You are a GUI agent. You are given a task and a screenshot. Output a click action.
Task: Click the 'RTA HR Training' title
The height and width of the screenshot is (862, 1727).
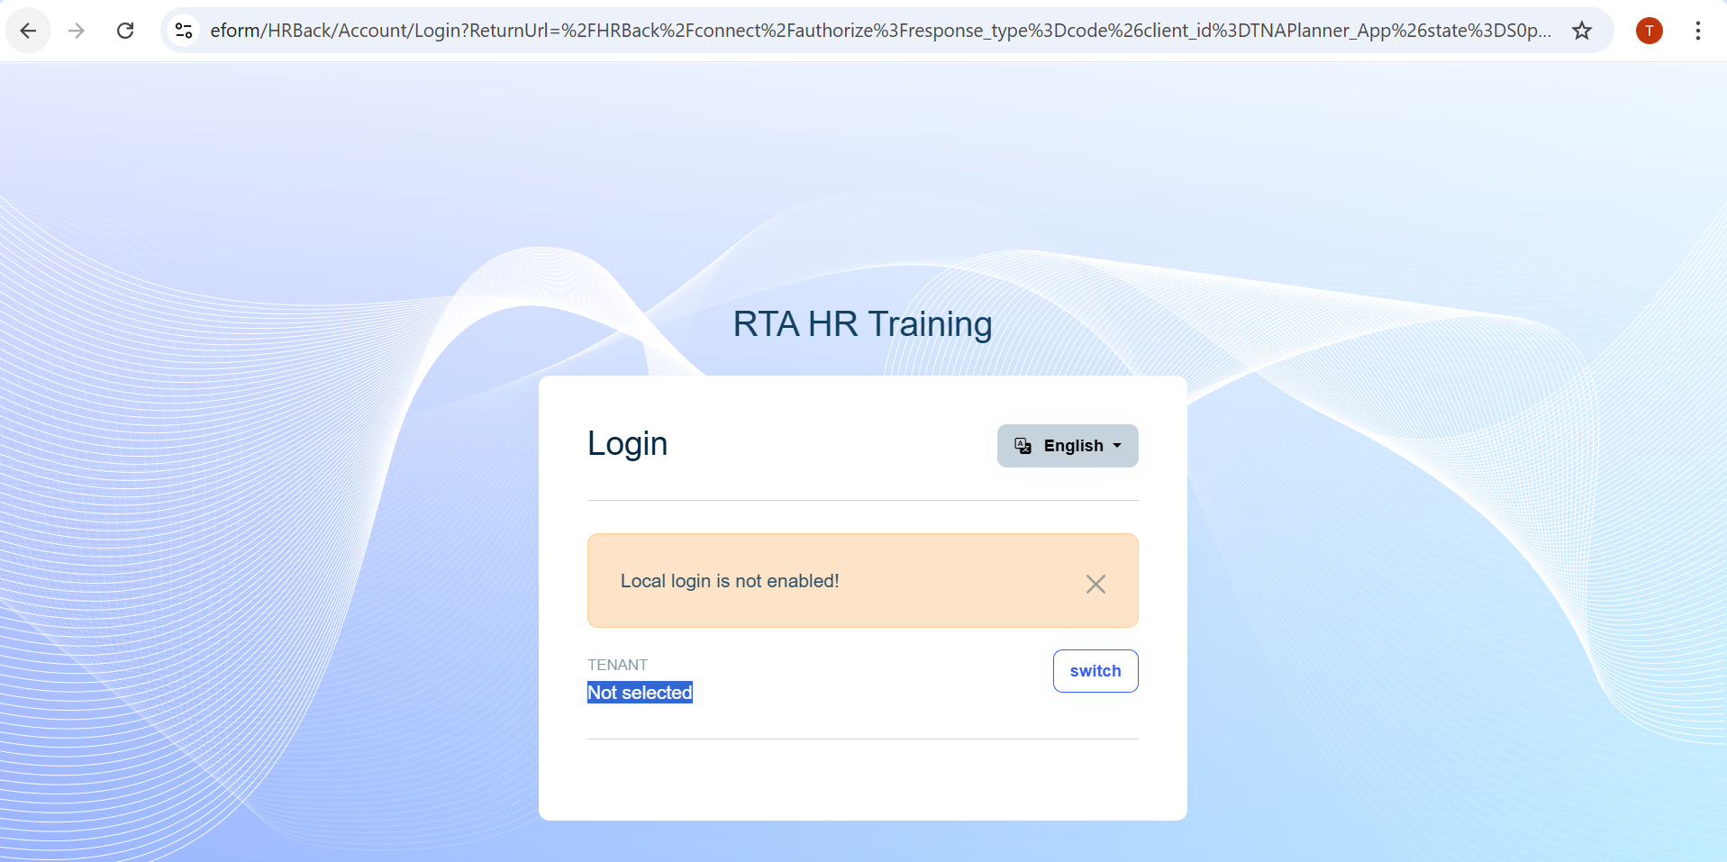tap(862, 324)
